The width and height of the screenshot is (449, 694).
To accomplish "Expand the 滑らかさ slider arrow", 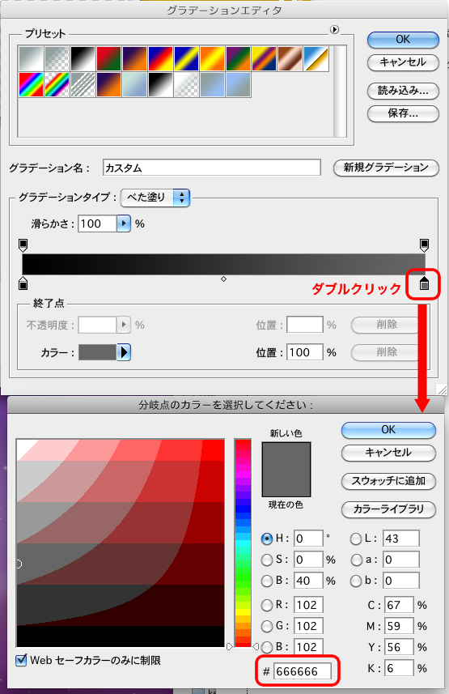I will pyautogui.click(x=124, y=224).
